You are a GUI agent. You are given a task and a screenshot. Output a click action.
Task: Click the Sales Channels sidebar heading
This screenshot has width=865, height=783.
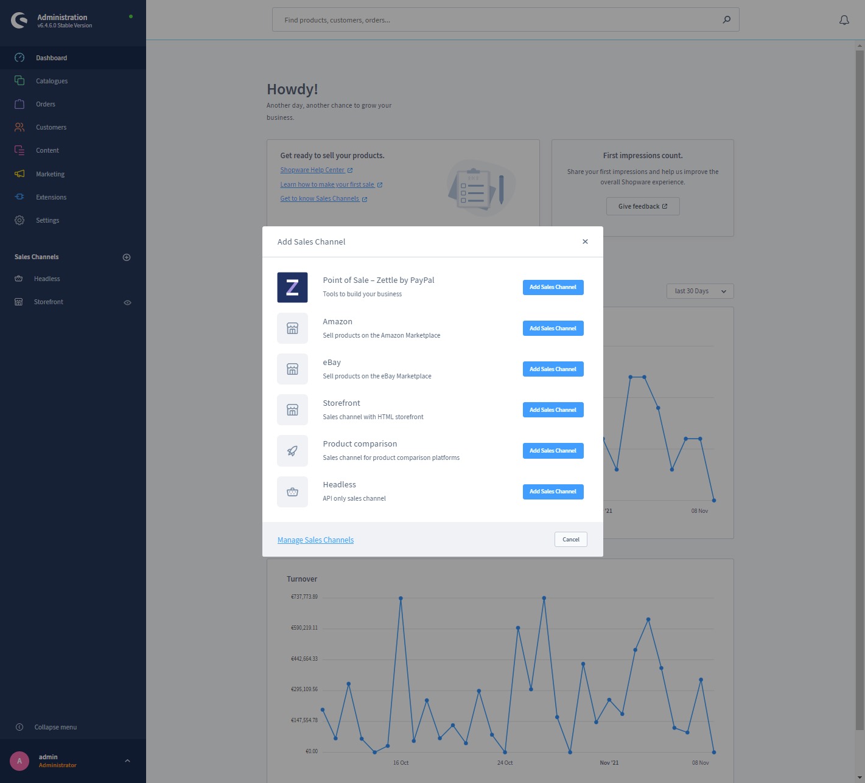[37, 257]
